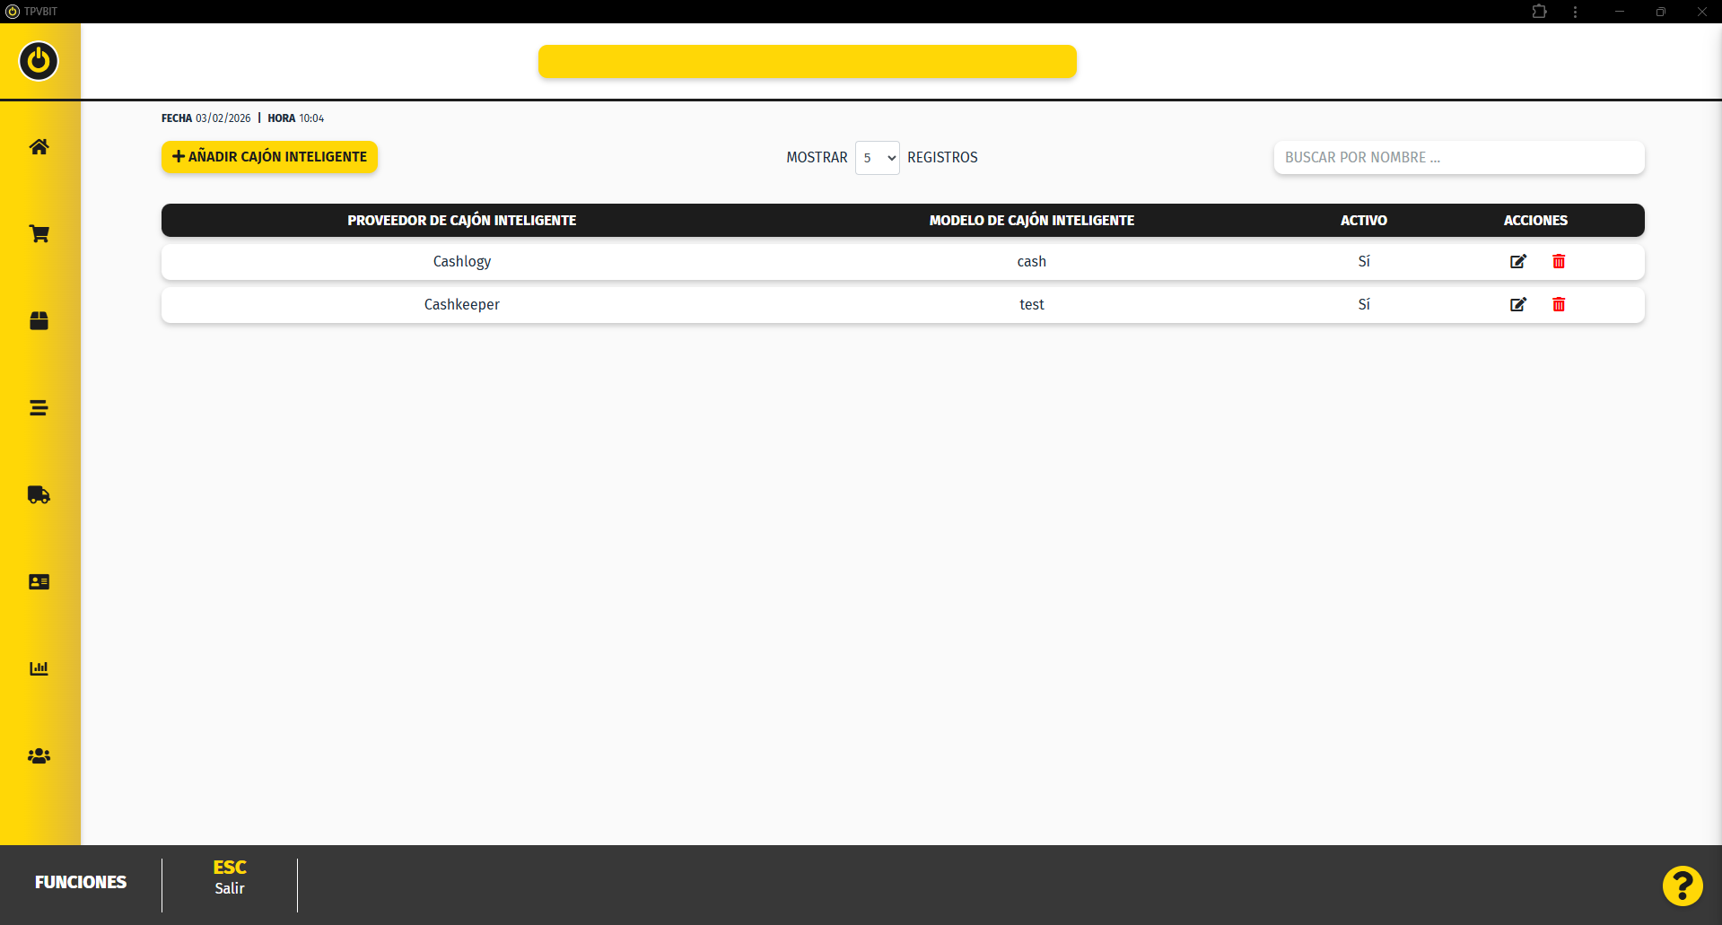1722x925 pixels.
Task: Click the Proveedor de Cajón Inteligente column header
Action: pyautogui.click(x=461, y=221)
